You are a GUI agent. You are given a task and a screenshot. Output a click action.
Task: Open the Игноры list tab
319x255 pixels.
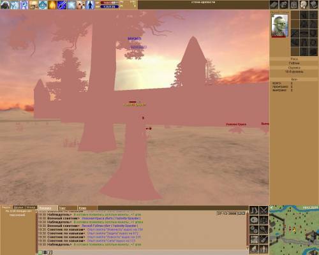31,207
